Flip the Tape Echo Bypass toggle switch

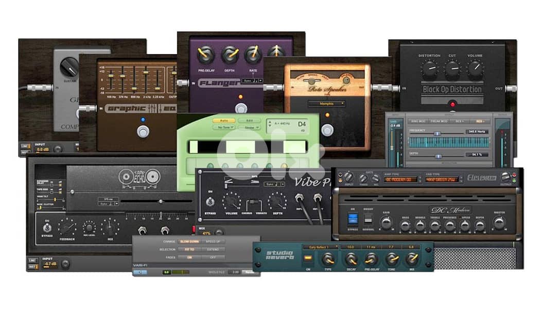click(47, 228)
